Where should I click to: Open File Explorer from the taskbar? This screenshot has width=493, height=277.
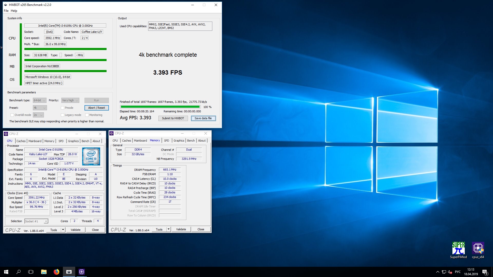(44, 272)
